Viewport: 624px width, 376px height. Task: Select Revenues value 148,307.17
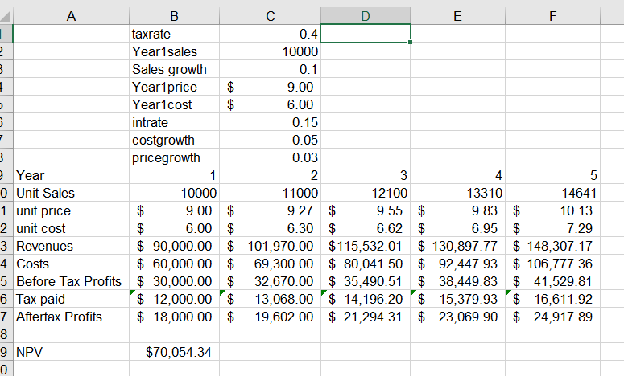(552, 246)
